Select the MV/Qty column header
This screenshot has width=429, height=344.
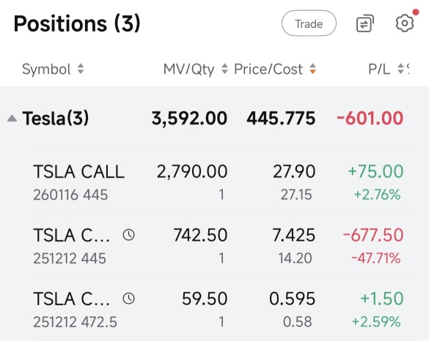click(188, 69)
